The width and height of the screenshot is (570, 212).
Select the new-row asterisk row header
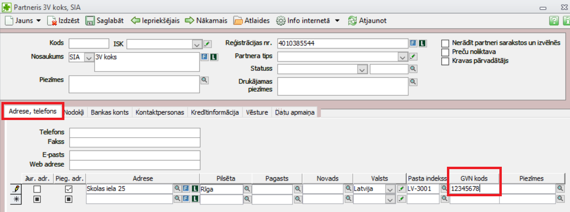(16, 199)
